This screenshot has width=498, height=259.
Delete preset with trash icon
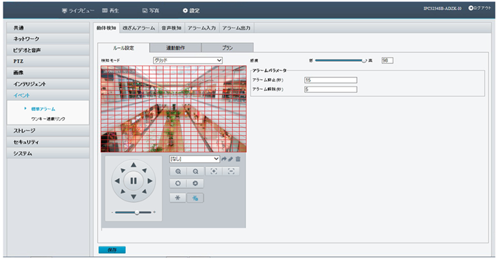pos(238,159)
